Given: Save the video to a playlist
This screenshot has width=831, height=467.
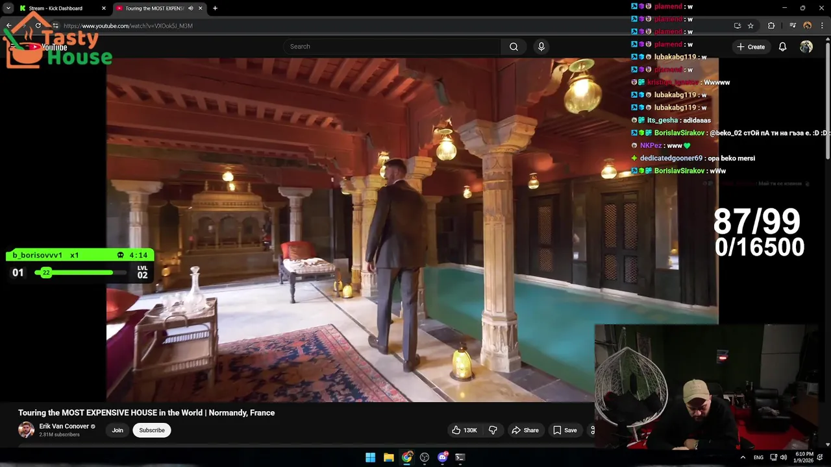Looking at the screenshot, I should (565, 430).
